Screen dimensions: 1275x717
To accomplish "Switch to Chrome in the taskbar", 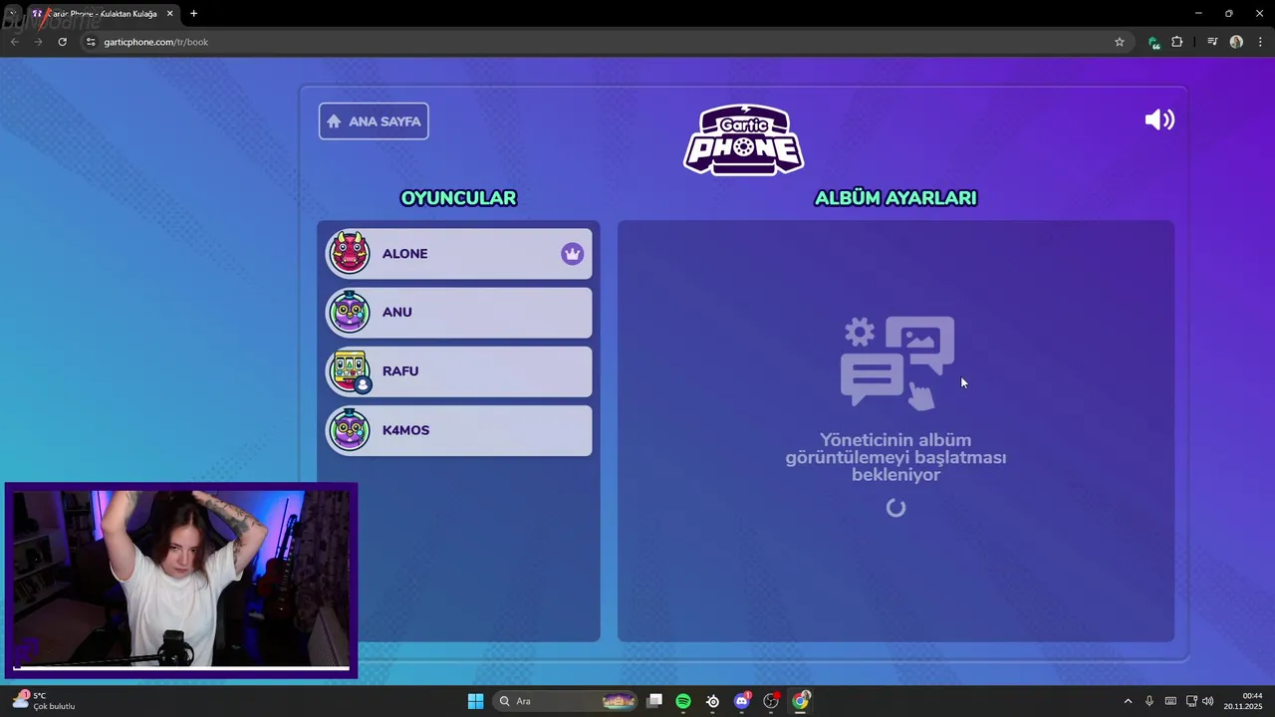I will click(x=800, y=701).
